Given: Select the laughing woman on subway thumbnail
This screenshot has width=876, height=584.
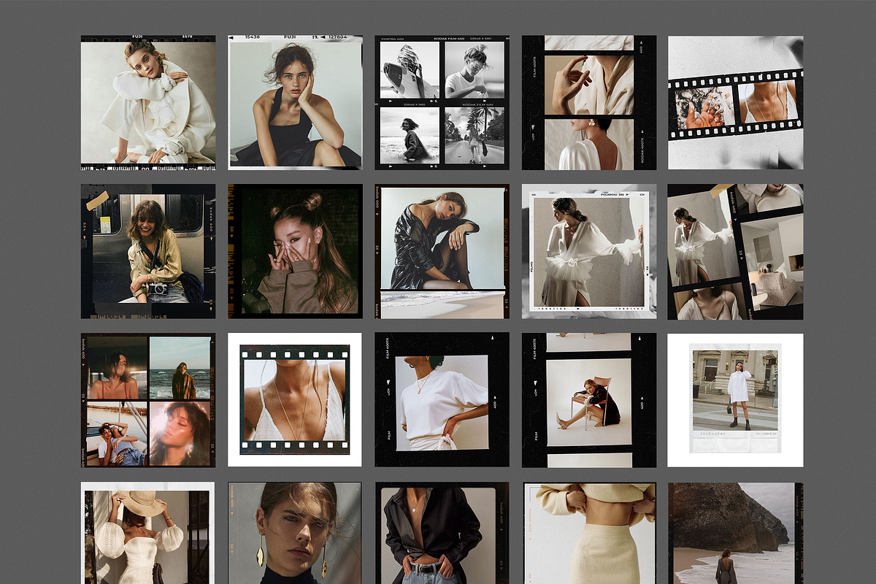Looking at the screenshot, I should (x=148, y=251).
